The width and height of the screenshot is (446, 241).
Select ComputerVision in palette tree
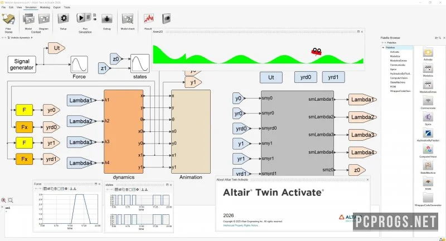[x=399, y=78]
